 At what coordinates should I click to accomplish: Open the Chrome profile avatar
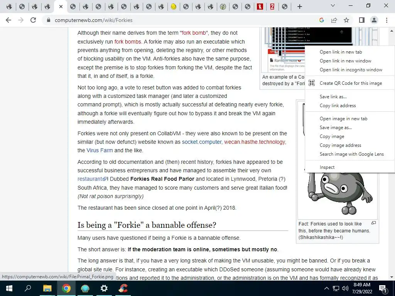coord(374,20)
